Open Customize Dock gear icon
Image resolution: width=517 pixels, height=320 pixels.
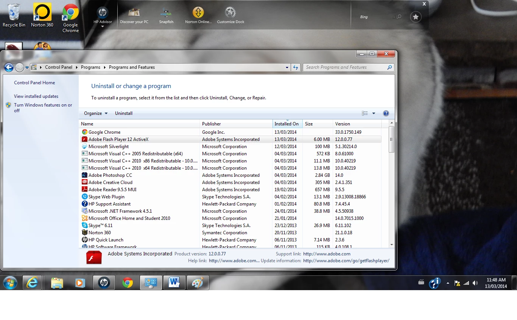click(230, 15)
